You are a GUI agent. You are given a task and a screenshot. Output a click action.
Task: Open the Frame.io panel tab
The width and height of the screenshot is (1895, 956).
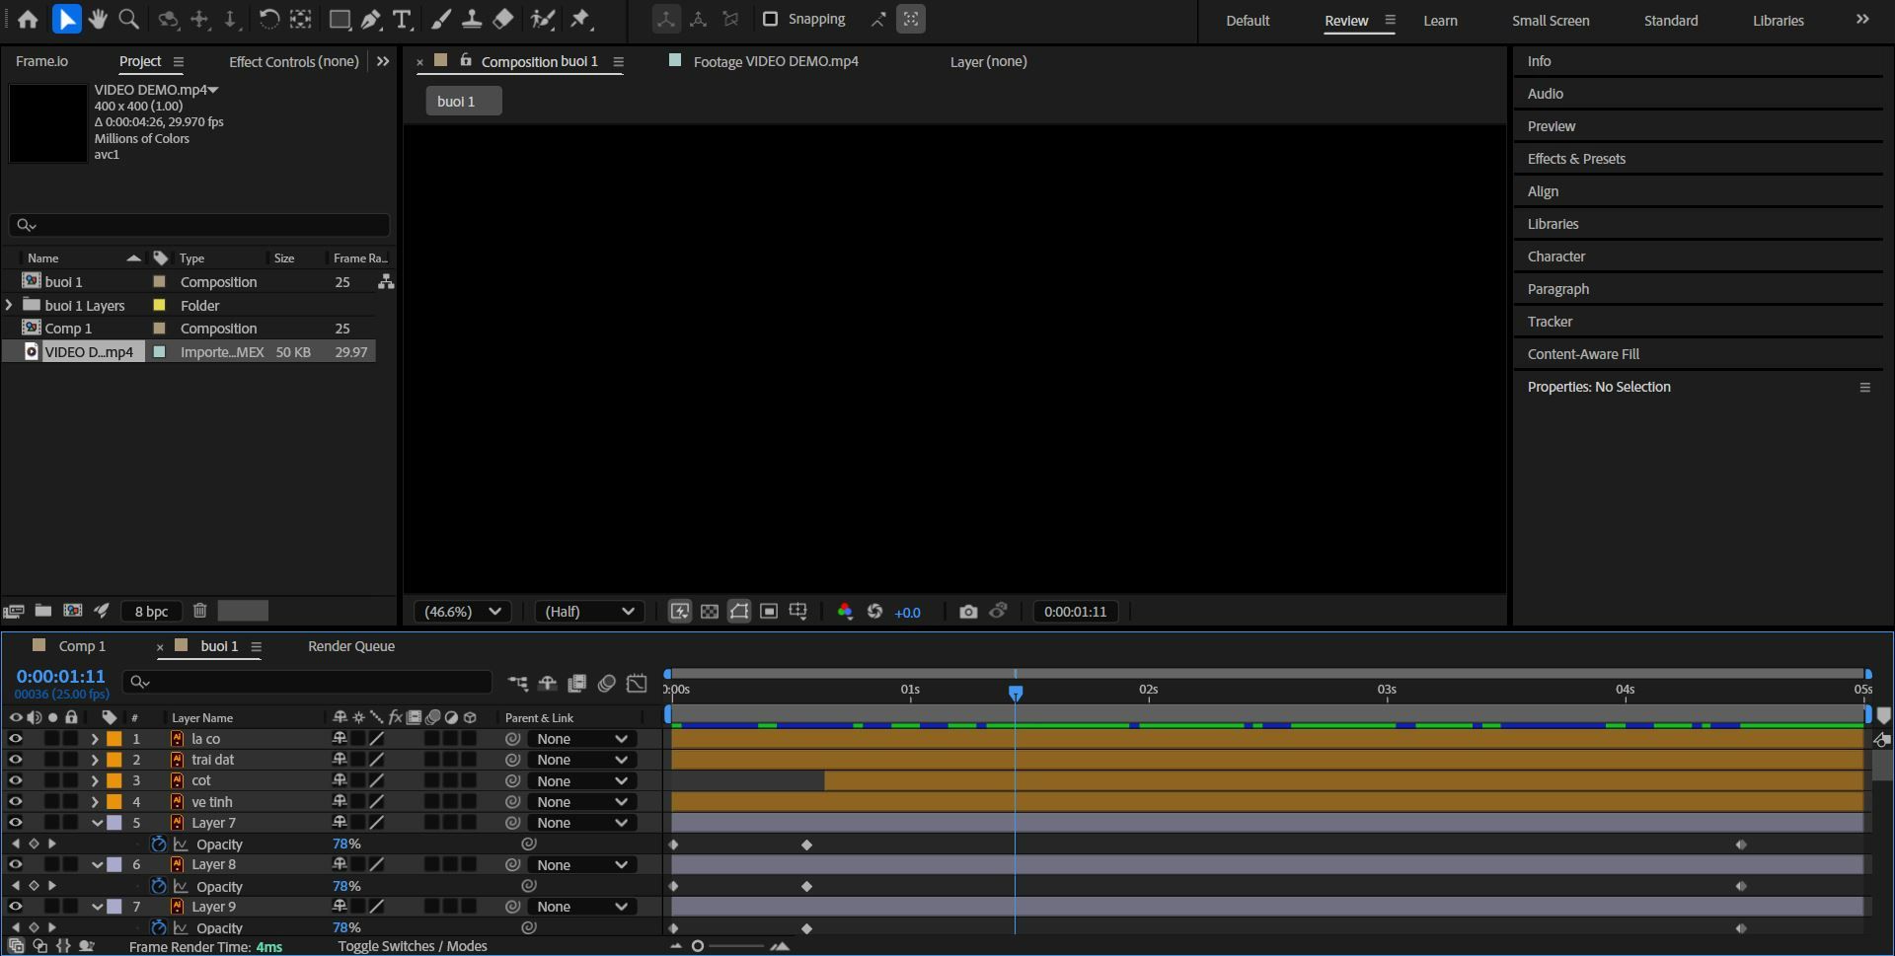pyautogui.click(x=41, y=61)
